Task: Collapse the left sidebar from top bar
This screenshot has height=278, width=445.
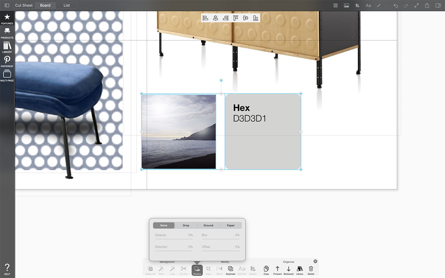Action: (x=7, y=5)
